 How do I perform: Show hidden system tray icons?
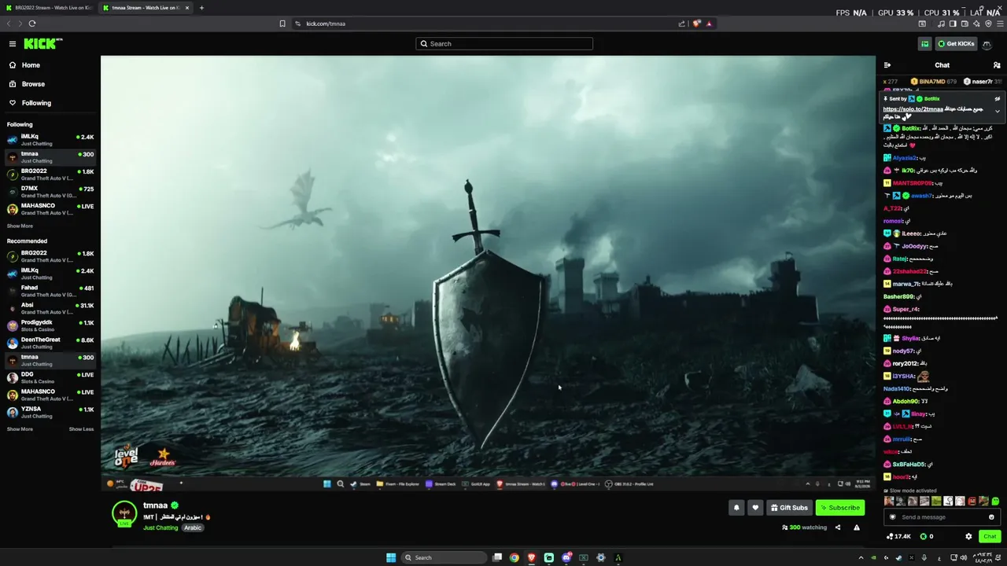(x=861, y=557)
